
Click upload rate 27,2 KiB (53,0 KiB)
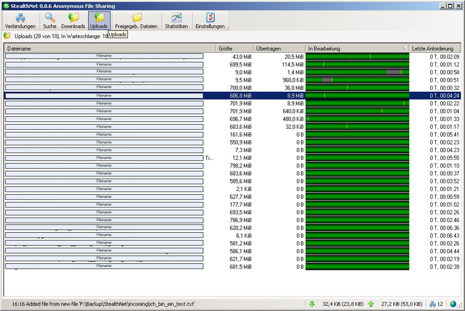pyautogui.click(x=402, y=304)
